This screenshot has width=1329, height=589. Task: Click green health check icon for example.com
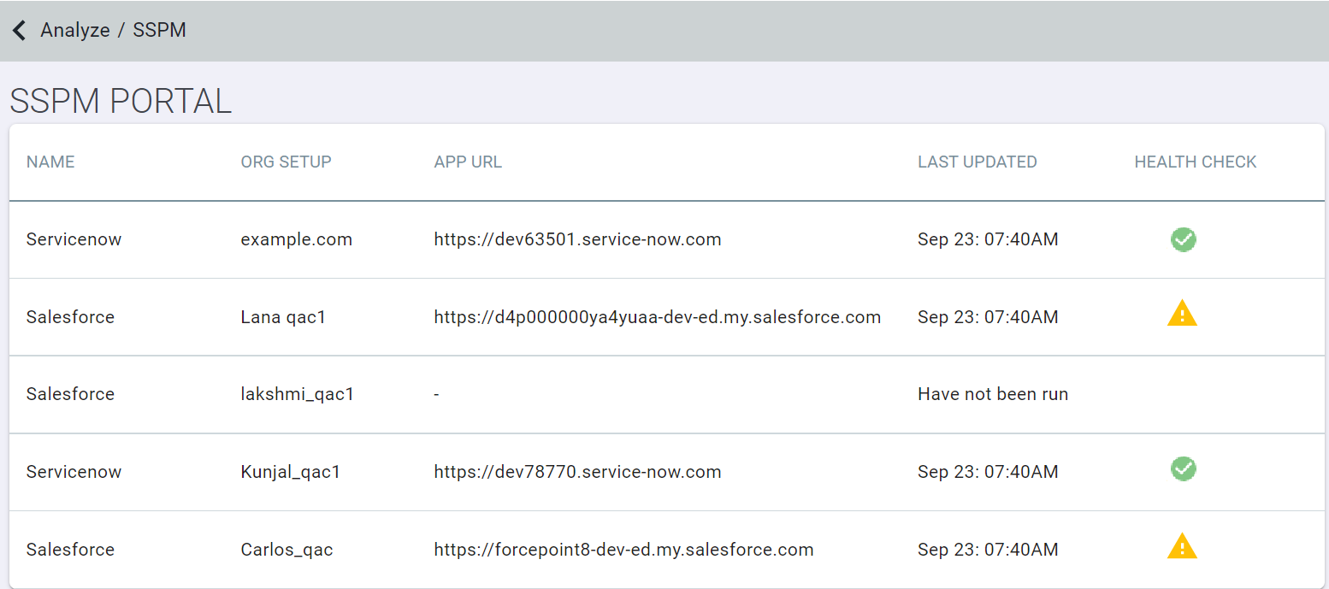click(x=1183, y=239)
